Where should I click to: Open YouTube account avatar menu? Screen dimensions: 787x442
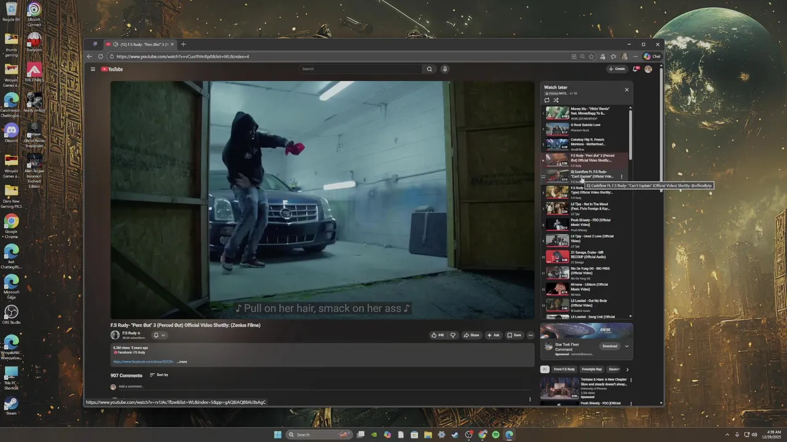pyautogui.click(x=648, y=69)
